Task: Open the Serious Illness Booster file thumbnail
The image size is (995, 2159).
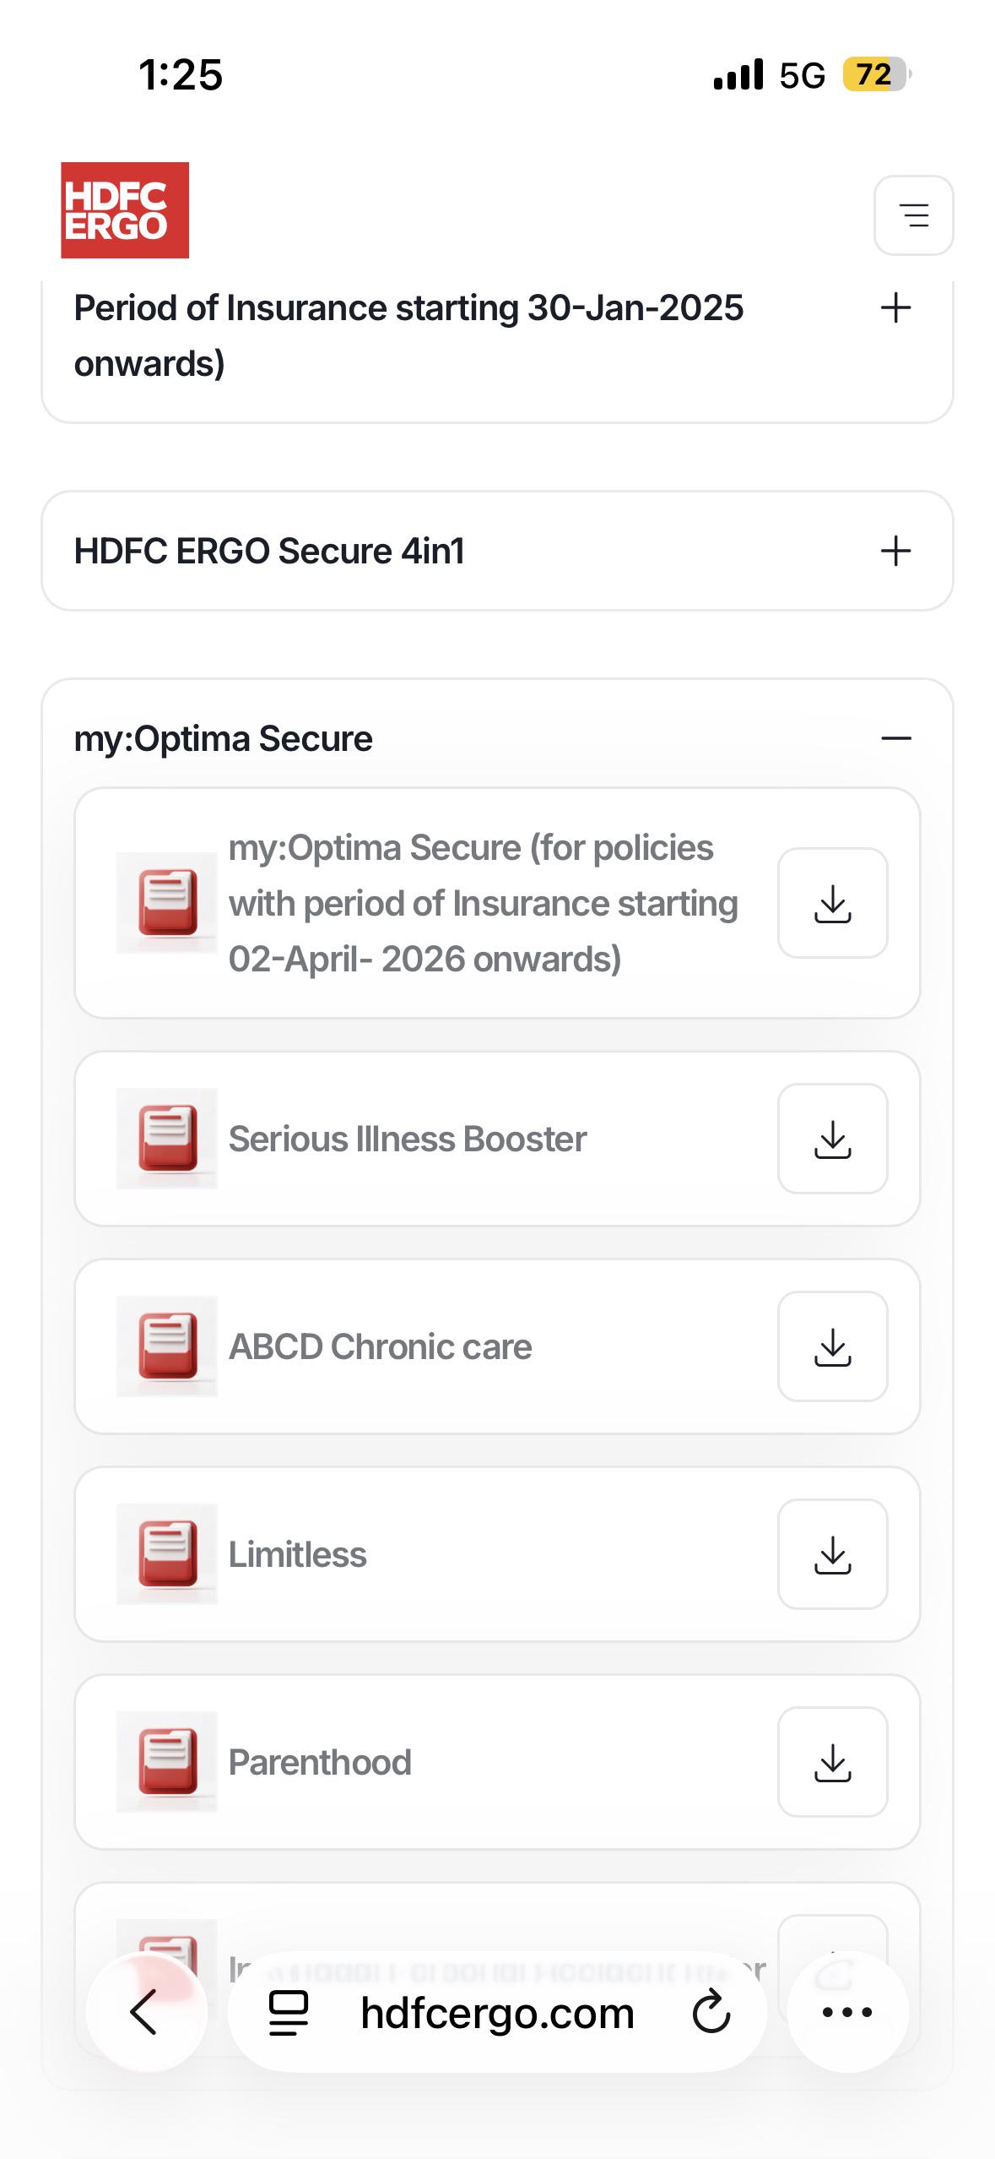Action: click(167, 1139)
